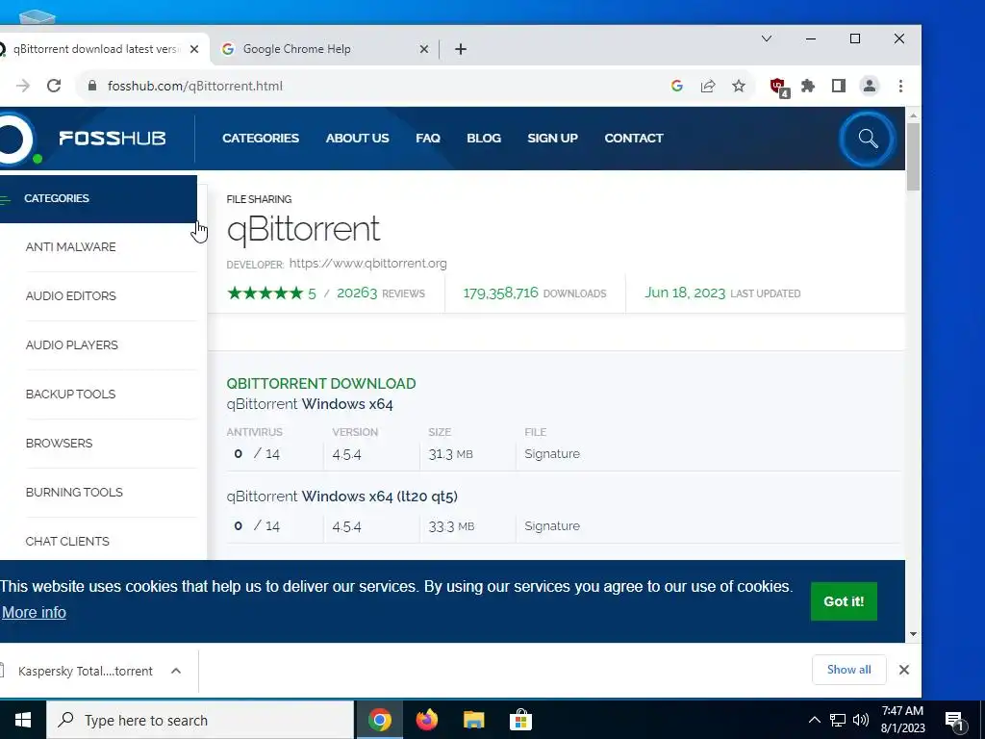Select BACKUP TOOLS category
985x739 pixels.
click(x=70, y=394)
